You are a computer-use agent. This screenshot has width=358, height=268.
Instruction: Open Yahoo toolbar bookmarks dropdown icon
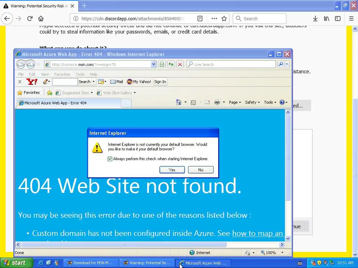click(x=102, y=82)
